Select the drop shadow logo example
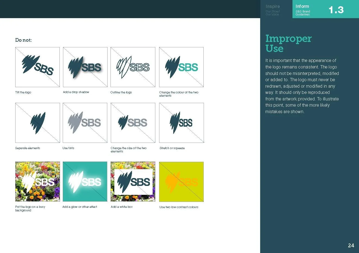 click(85, 67)
